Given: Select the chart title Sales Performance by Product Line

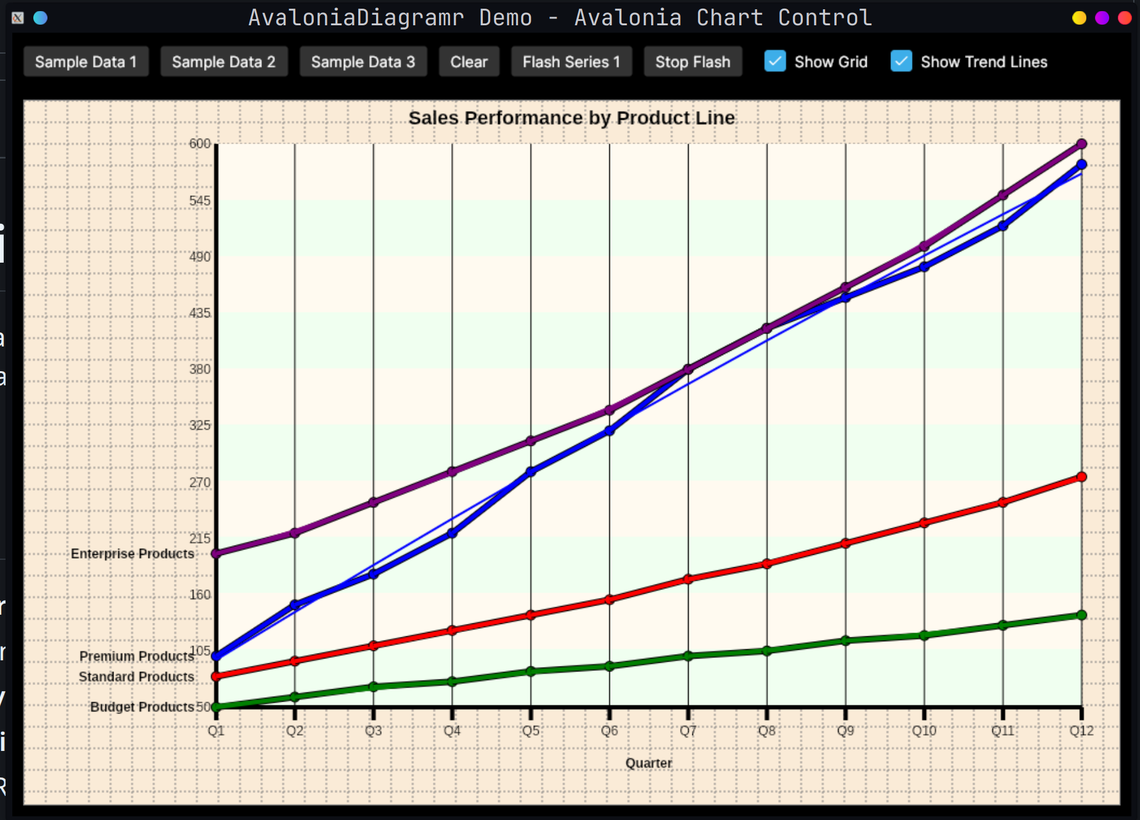Looking at the screenshot, I should tap(572, 117).
